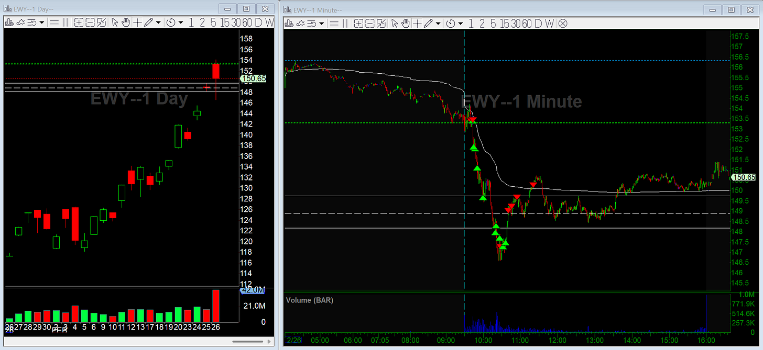Switch 1 Day window to 30-minute timeframe

click(x=236, y=22)
